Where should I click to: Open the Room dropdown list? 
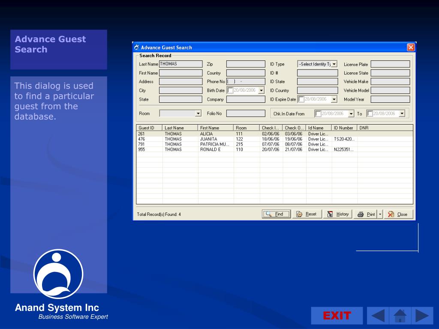click(198, 114)
